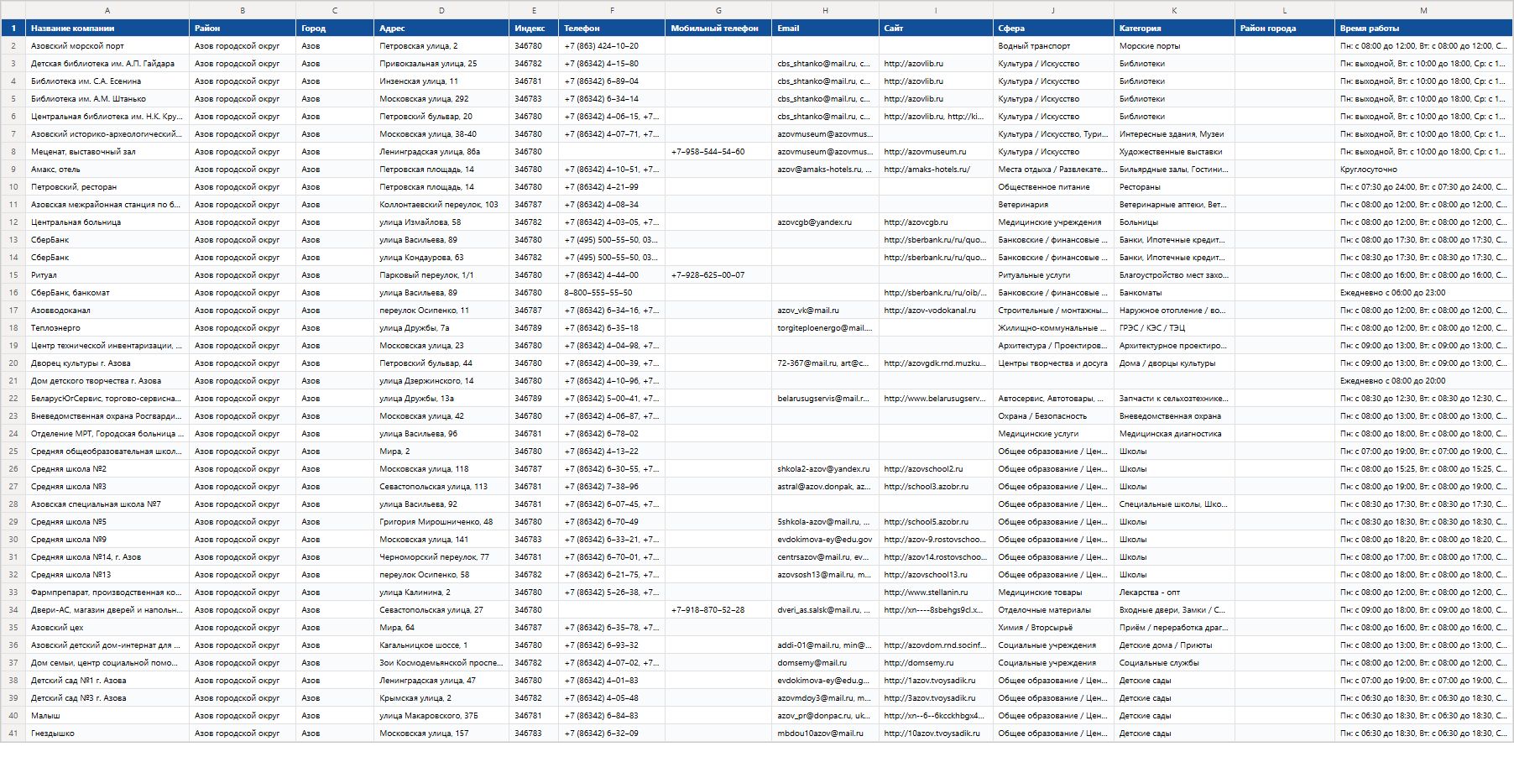The image size is (1514, 757).
Task: Click the 'Город' header cell
Action: 335,29
